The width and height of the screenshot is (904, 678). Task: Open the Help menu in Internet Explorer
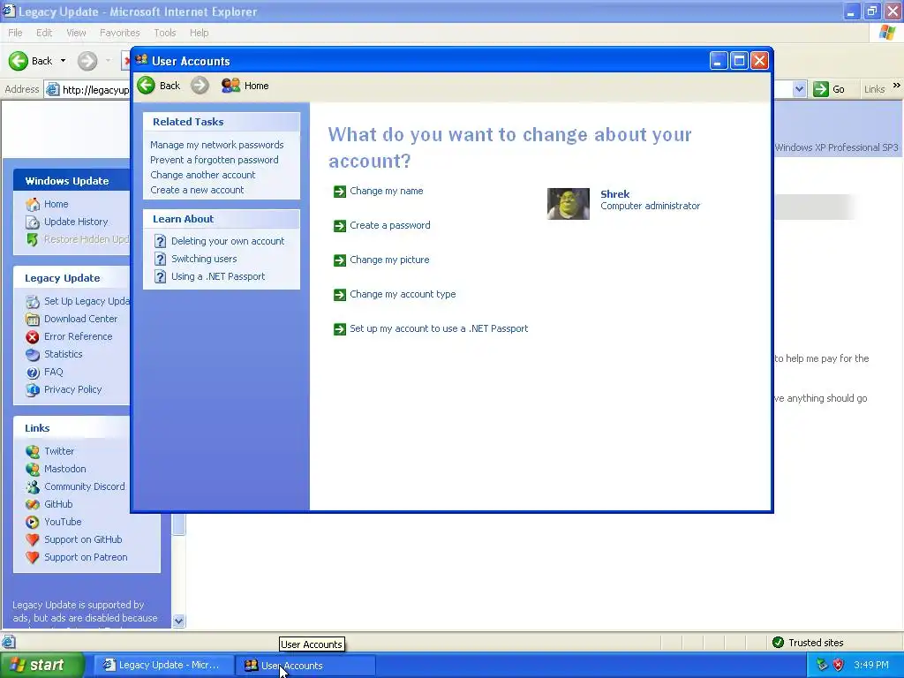pos(200,33)
